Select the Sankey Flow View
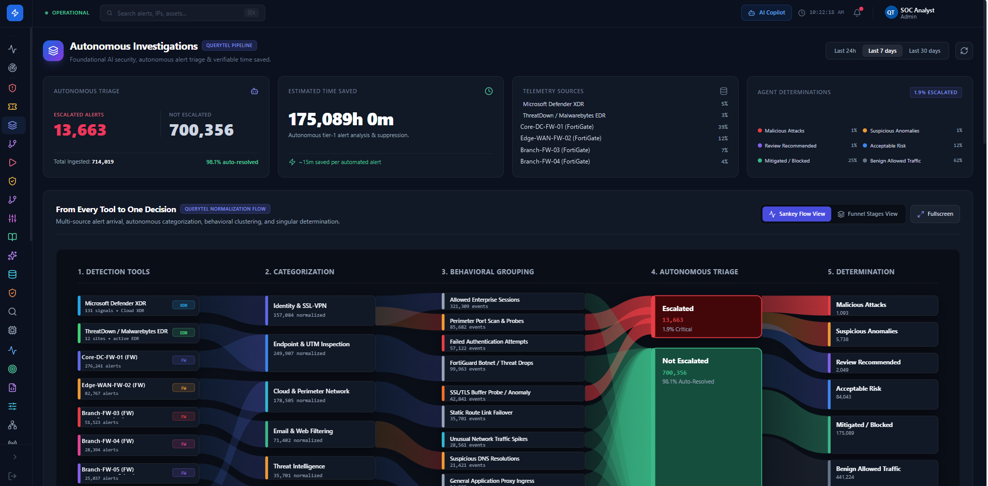Viewport: 988px width, 486px height. 797,214
